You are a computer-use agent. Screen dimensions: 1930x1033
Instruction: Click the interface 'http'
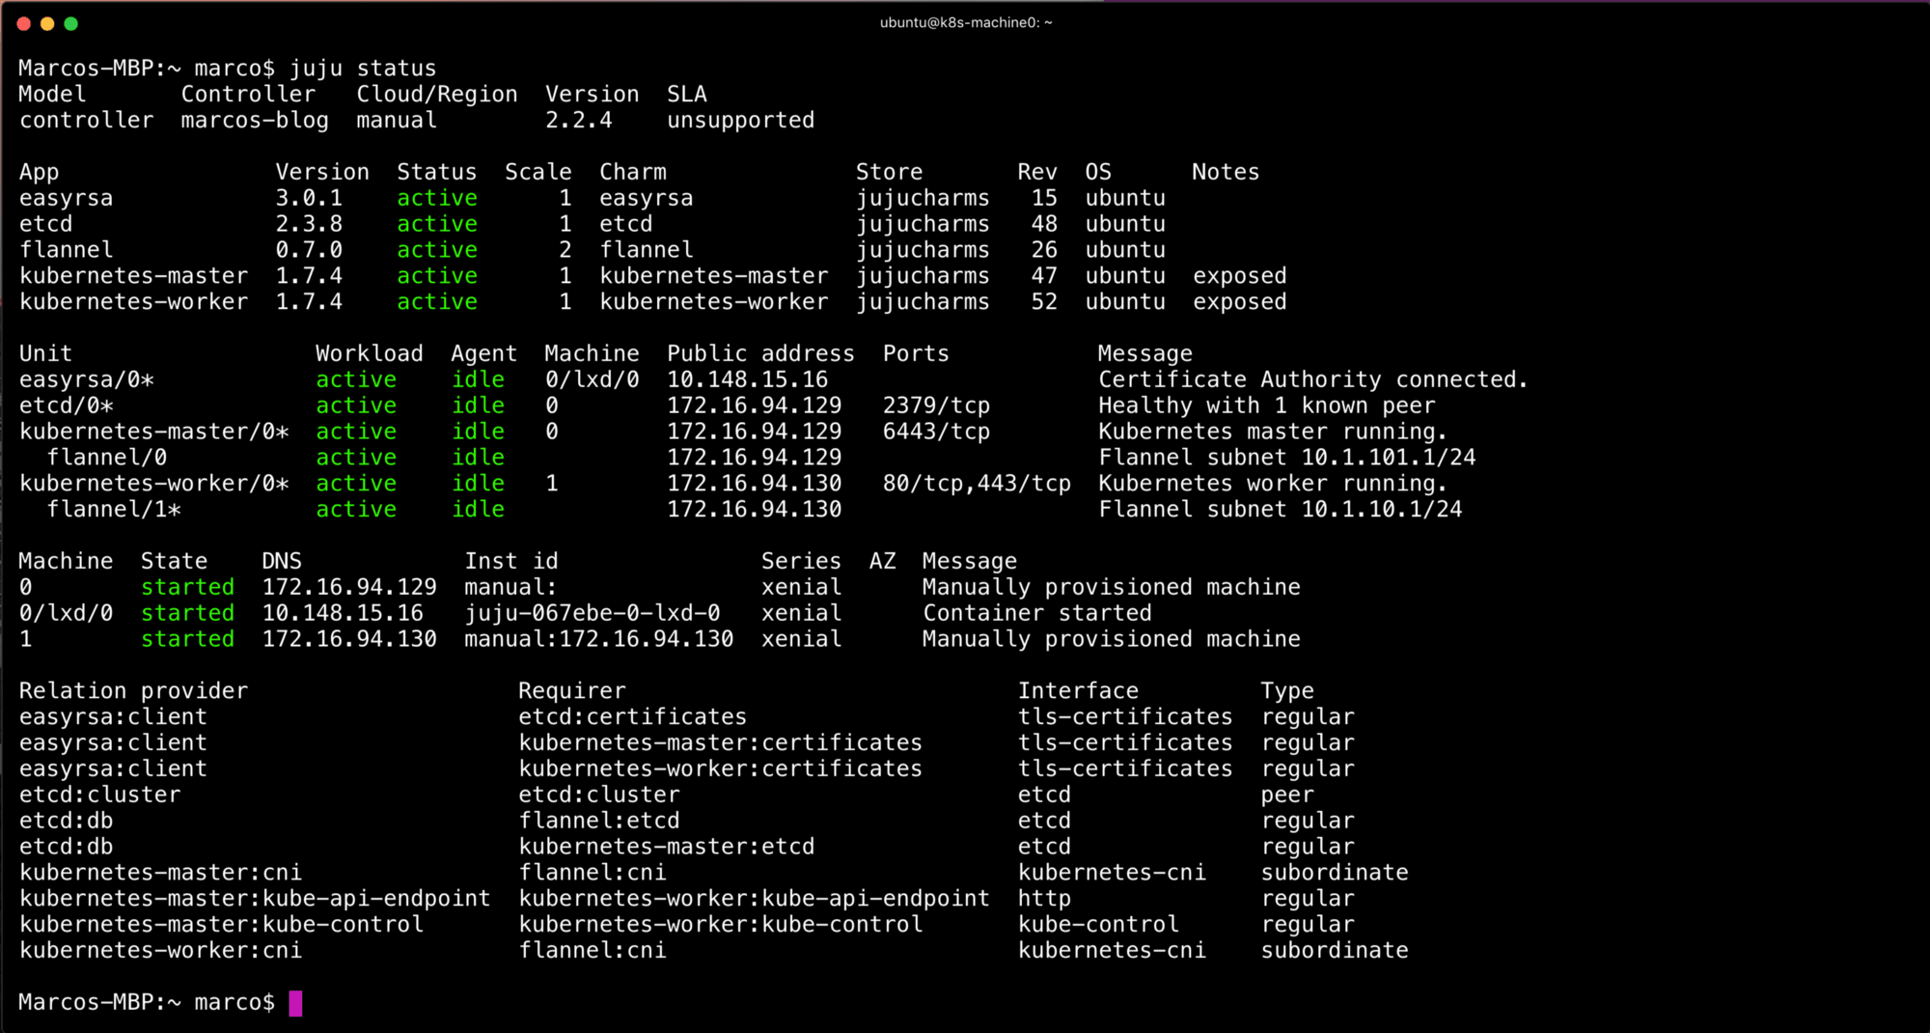coord(1045,899)
